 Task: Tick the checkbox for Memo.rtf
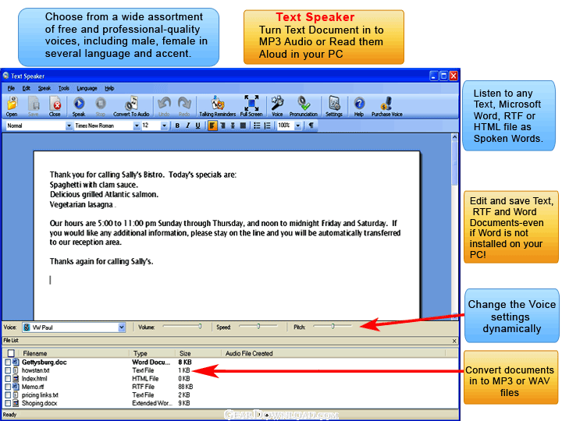pyautogui.click(x=9, y=387)
